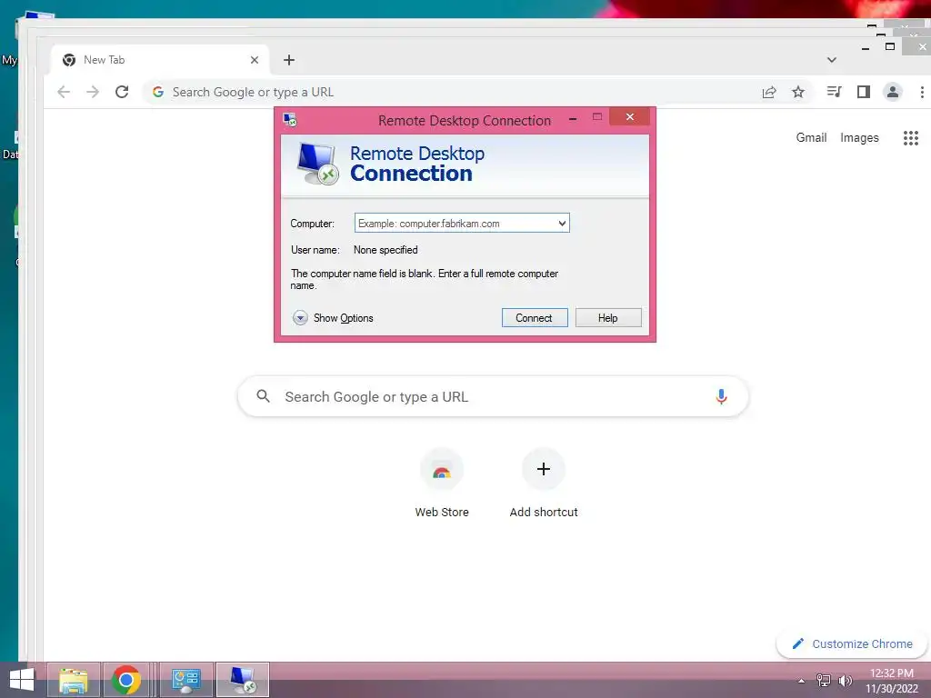Open the Gmail link

(811, 138)
